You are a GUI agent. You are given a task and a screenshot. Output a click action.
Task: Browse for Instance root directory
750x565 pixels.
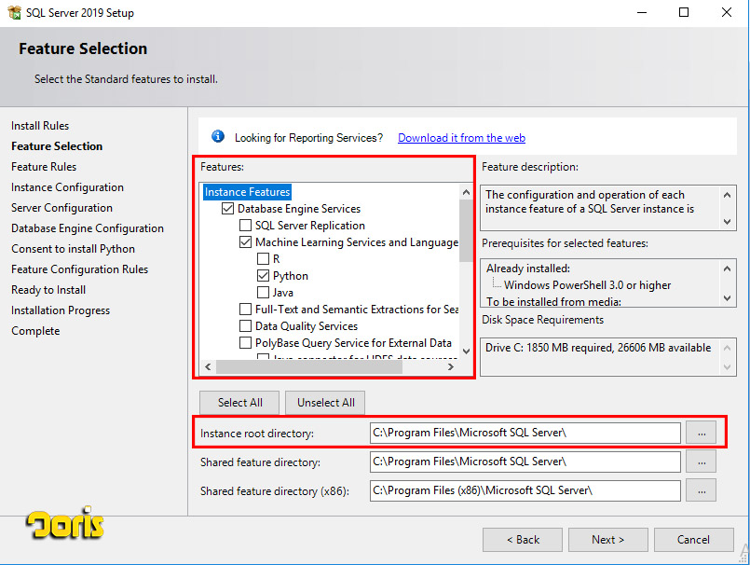(x=701, y=433)
